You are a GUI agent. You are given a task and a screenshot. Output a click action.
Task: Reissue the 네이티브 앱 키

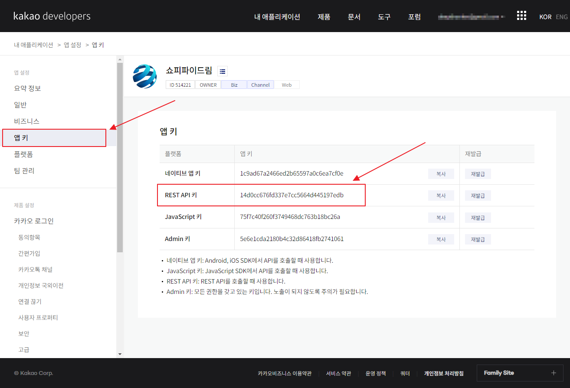coord(478,174)
